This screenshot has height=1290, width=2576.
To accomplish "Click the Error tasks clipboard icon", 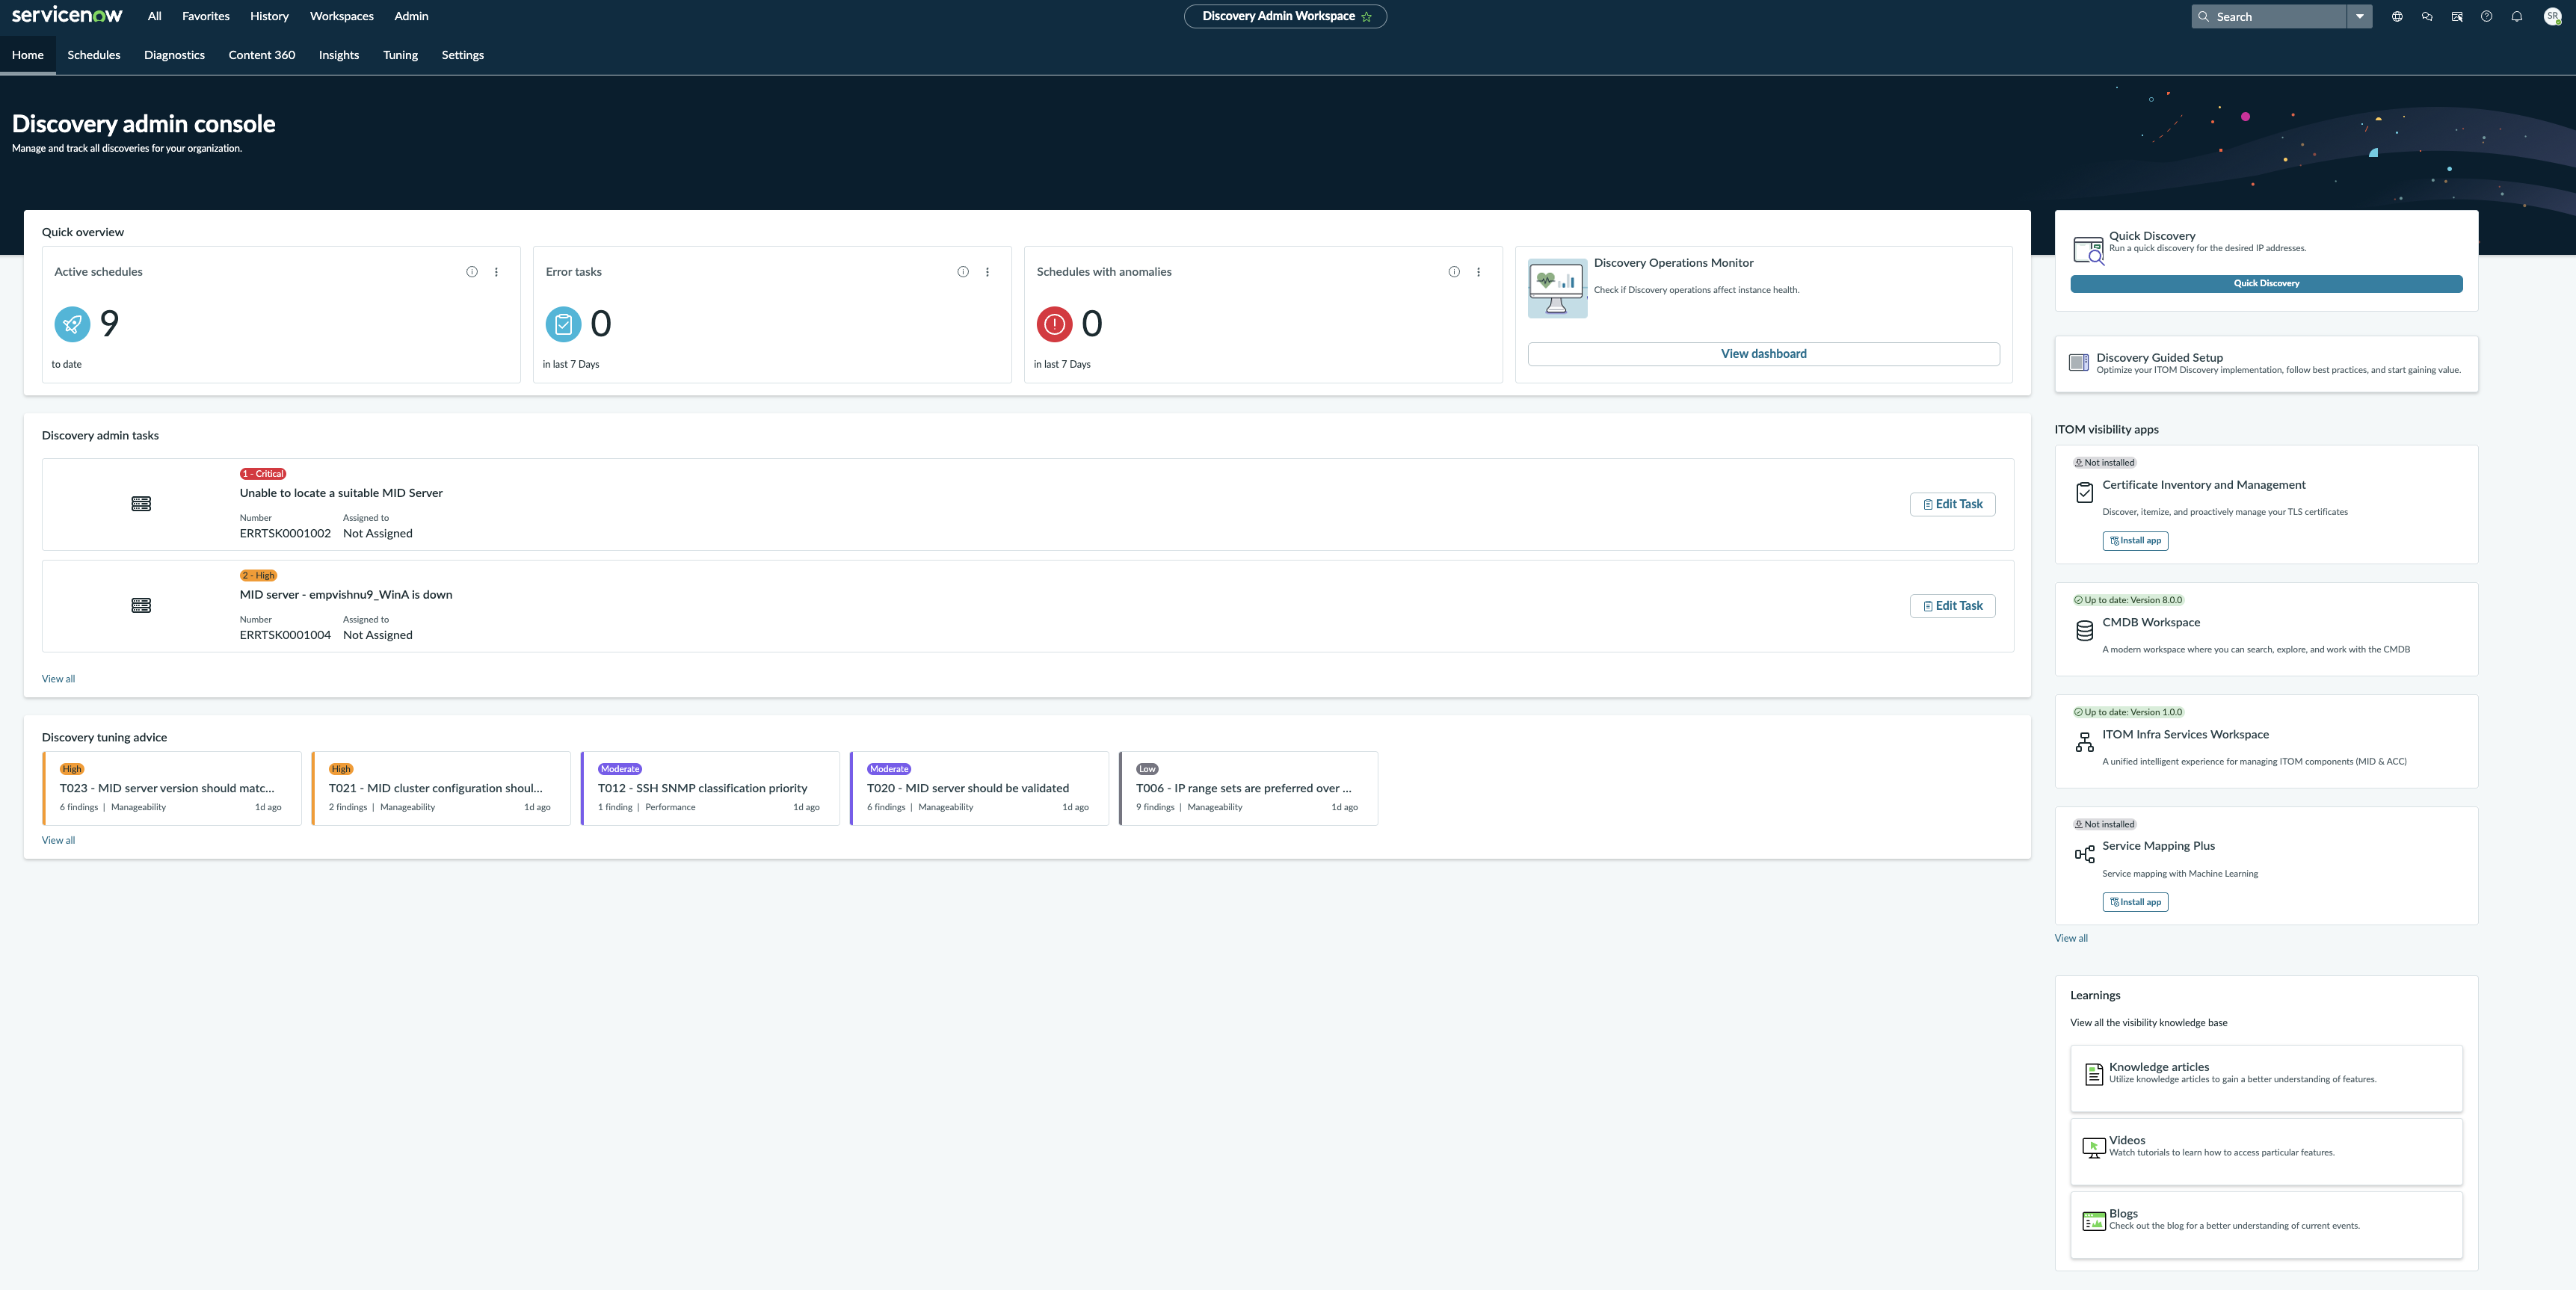I will point(563,324).
